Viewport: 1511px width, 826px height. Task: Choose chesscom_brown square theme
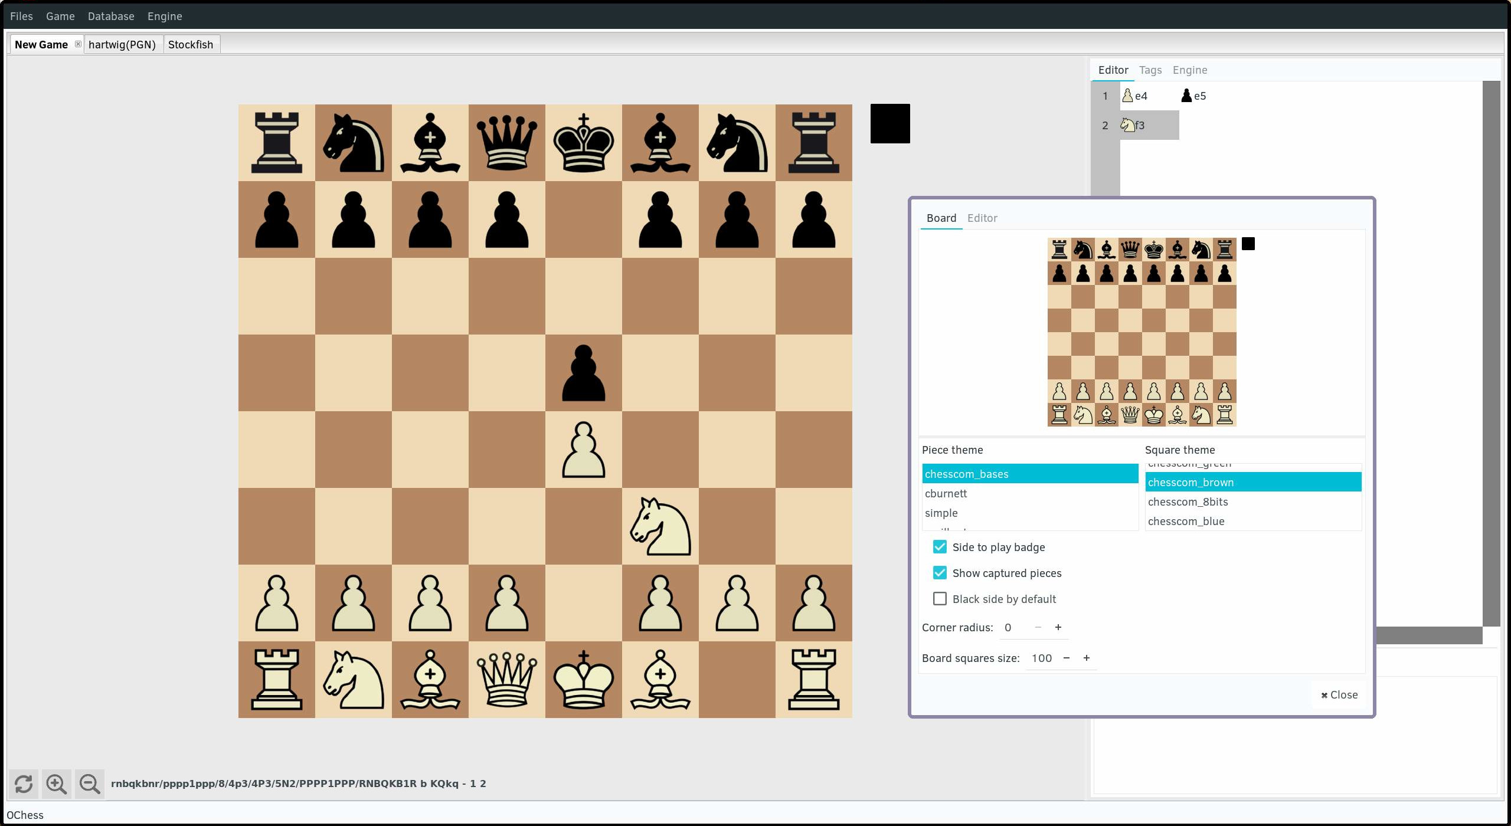click(1253, 482)
